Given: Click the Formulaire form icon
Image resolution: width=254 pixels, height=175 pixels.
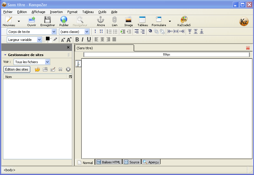Looking at the screenshot, I should [158, 19].
